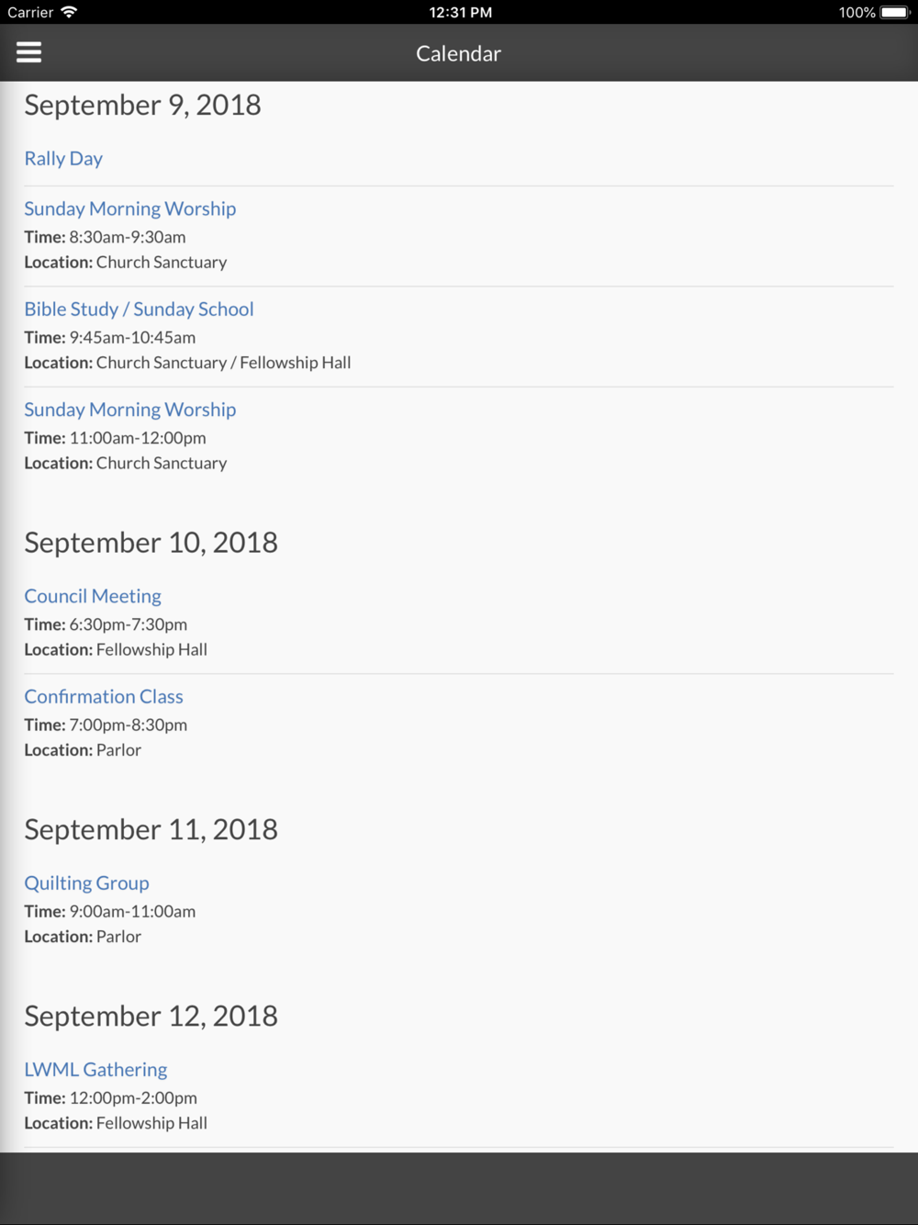Tap the Wi-Fi status icon

(69, 12)
